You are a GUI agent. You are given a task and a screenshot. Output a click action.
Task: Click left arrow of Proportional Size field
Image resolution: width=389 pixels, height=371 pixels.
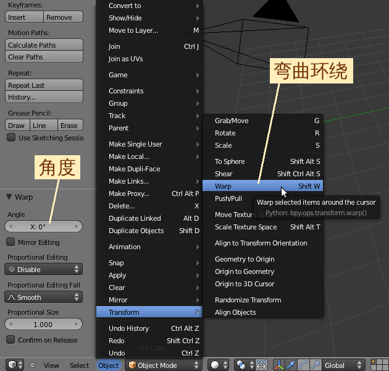click(10, 324)
